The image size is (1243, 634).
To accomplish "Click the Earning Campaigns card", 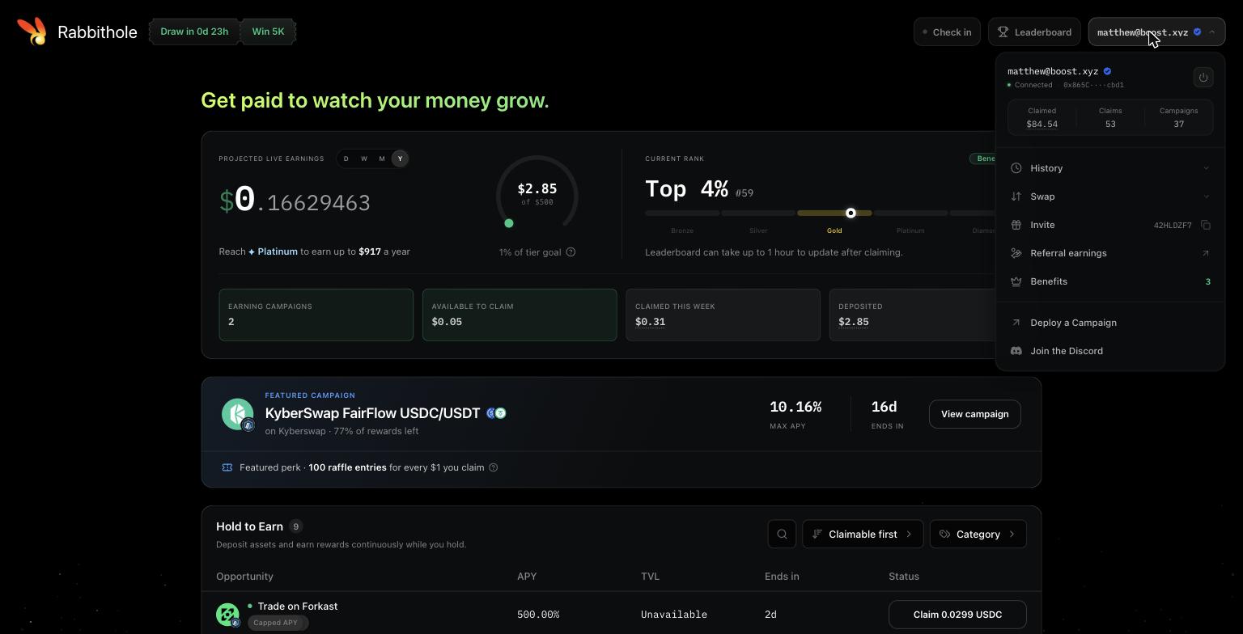I will click(x=316, y=315).
